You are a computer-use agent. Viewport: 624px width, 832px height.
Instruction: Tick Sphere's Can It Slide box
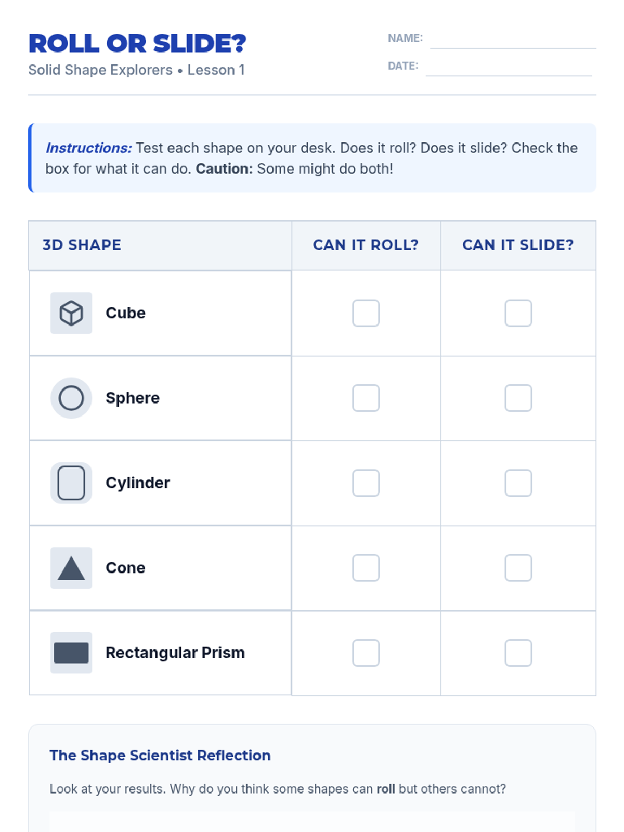pyautogui.click(x=518, y=398)
